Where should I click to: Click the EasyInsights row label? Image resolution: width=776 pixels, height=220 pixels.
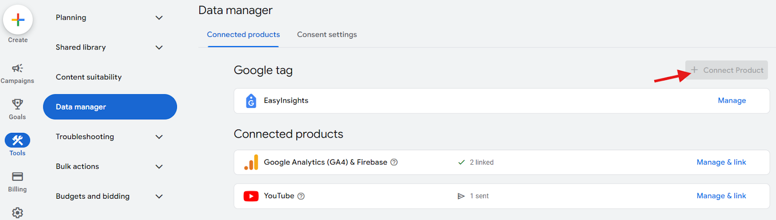click(x=286, y=100)
